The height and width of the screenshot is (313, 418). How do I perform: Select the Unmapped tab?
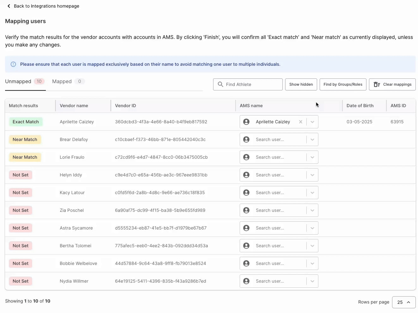(18, 81)
